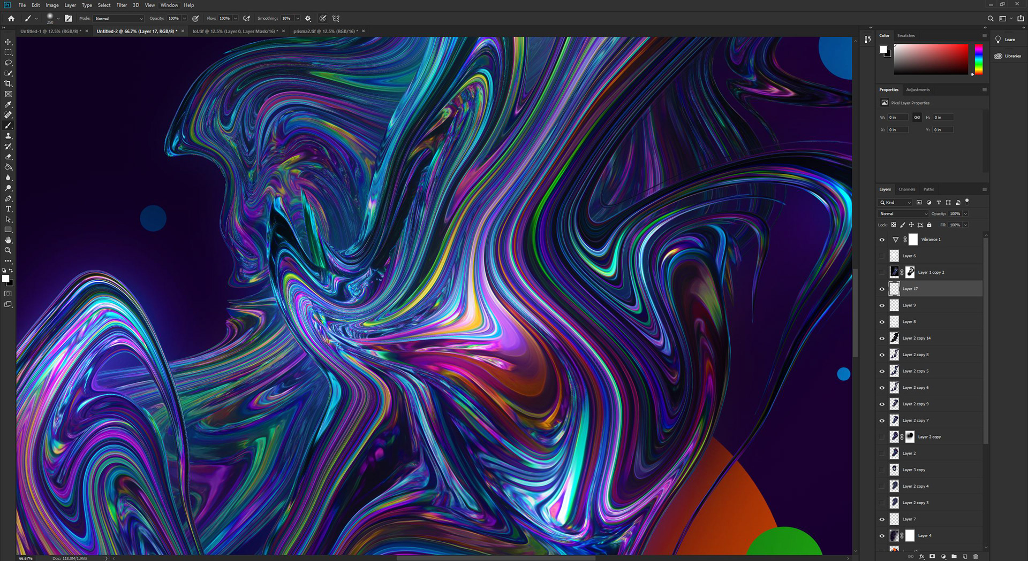Open the search magnifier in top right

991,18
